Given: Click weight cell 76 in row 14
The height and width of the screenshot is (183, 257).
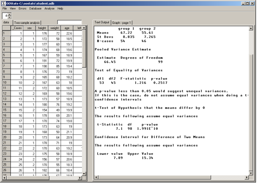Looking at the screenshot, I should point(55,104).
